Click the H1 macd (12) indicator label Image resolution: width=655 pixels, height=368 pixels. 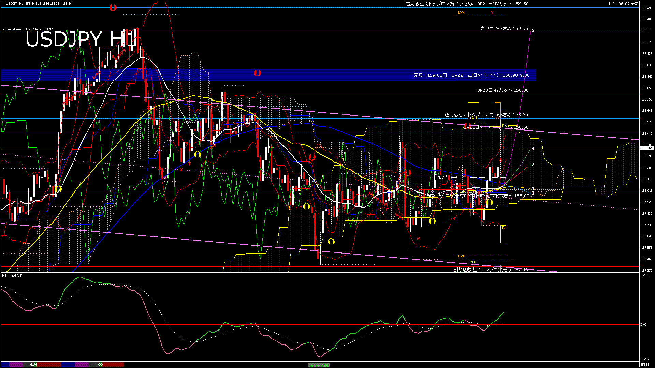coord(13,275)
